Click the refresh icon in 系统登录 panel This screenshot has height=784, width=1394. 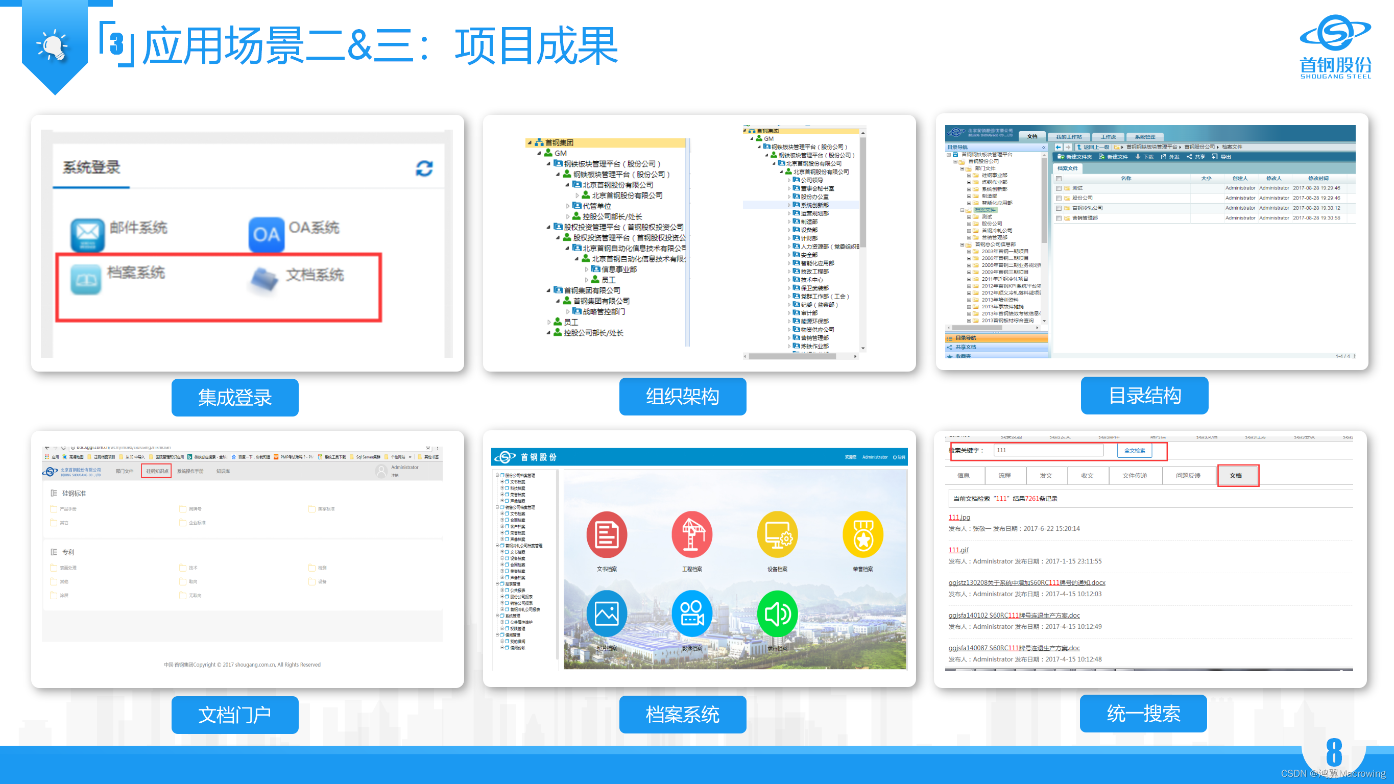[424, 168]
